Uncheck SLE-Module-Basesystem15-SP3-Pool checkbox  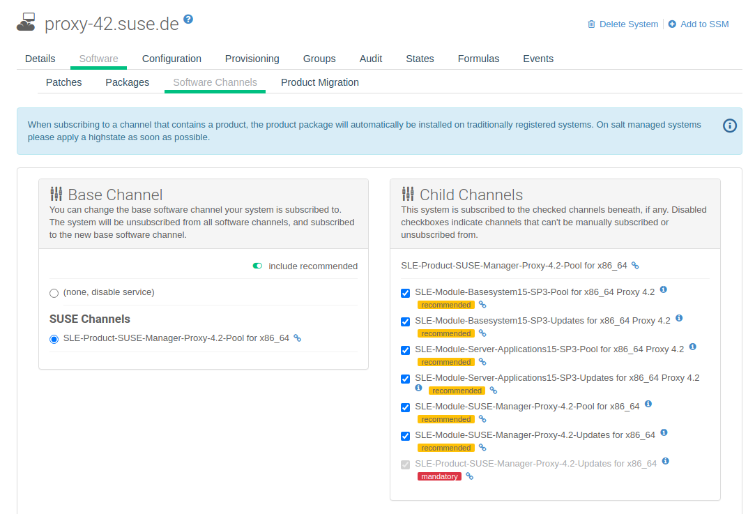(x=406, y=293)
